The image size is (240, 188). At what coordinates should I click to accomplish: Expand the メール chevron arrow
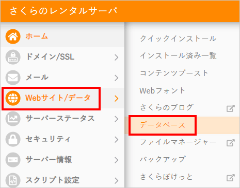click(117, 78)
